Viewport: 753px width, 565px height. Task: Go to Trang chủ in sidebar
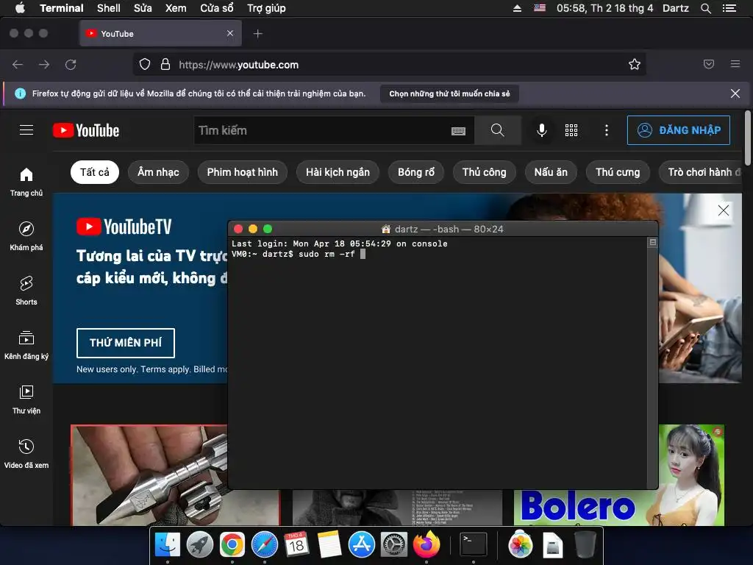(x=26, y=182)
